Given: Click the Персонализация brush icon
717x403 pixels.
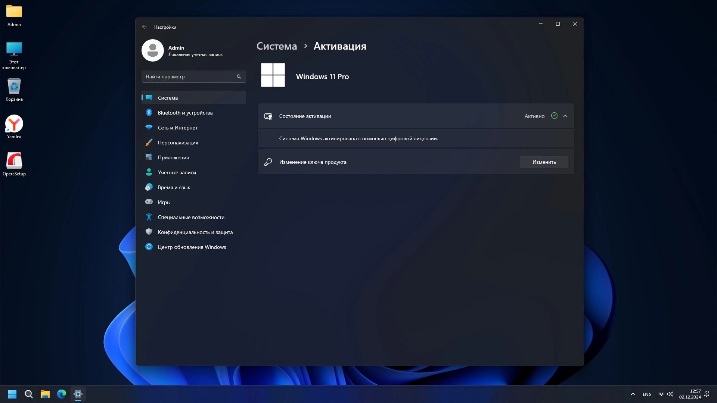Looking at the screenshot, I should point(149,143).
